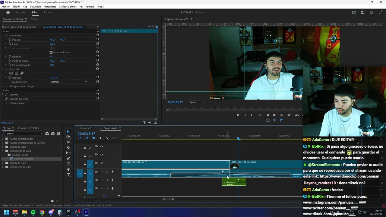Hide track V1 with its eye icon
The width and height of the screenshot is (386, 217).
[x=102, y=163]
